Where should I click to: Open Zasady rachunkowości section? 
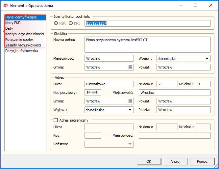pos(25,45)
